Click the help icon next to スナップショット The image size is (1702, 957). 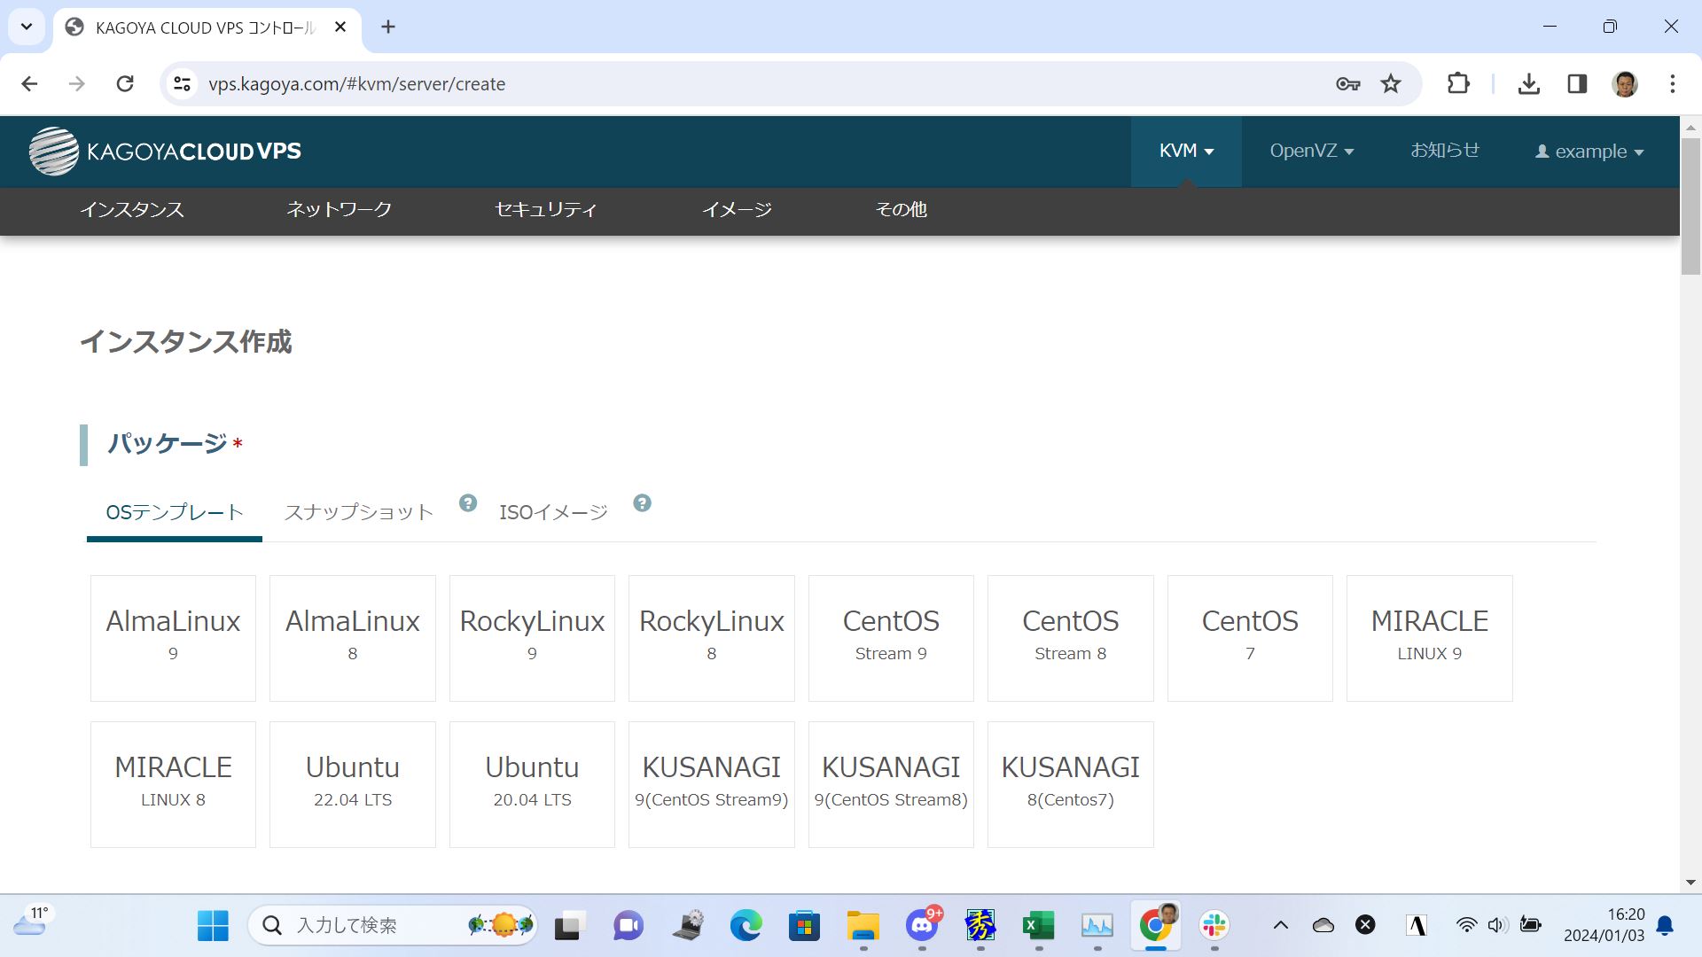click(468, 503)
